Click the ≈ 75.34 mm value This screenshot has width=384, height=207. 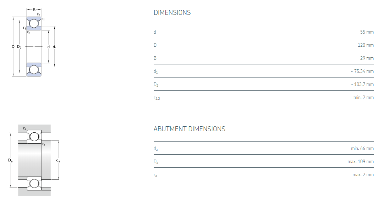(362, 71)
